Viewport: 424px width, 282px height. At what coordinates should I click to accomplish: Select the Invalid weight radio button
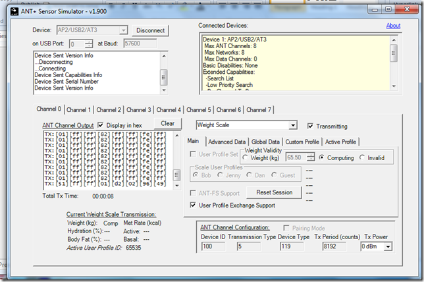pos(363,158)
